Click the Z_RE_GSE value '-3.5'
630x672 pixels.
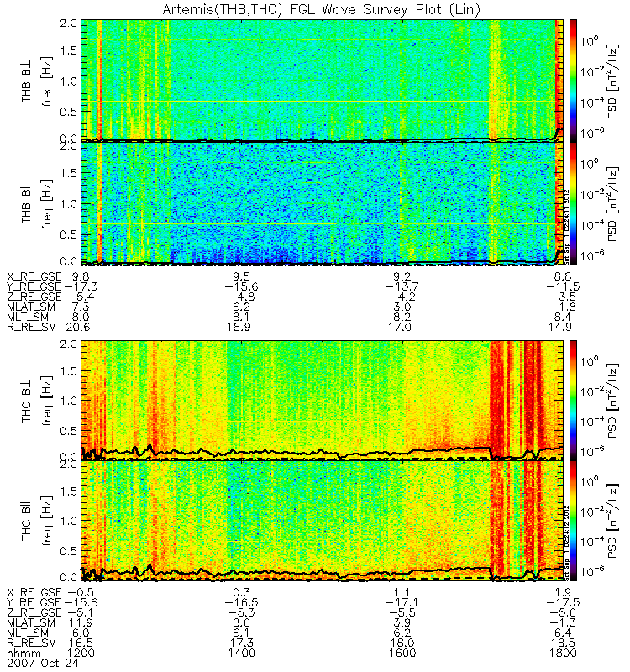point(563,297)
